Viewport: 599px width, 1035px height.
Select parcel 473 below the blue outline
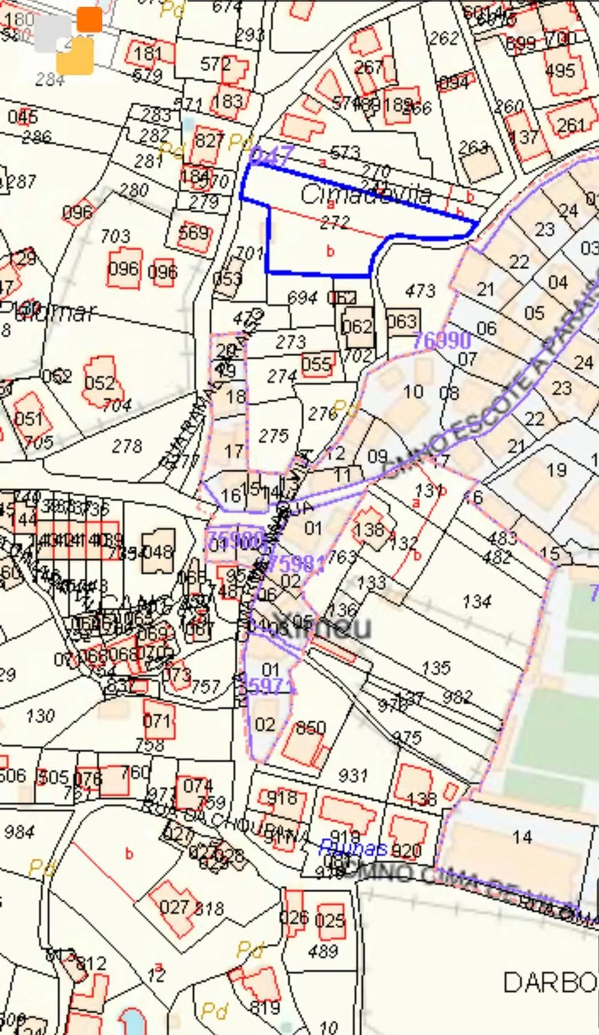pyautogui.click(x=420, y=291)
